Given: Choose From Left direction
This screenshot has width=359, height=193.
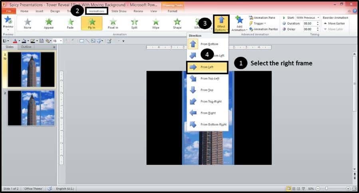Looking at the screenshot, I should (x=207, y=67).
